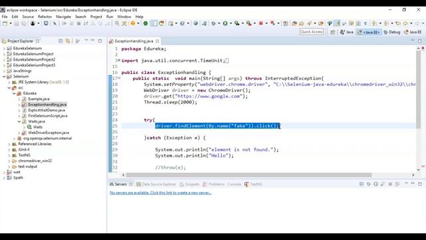Open the Search toolbar dropdown arrow
Image resolution: width=426 pixels, height=240 pixels.
coord(315,23)
